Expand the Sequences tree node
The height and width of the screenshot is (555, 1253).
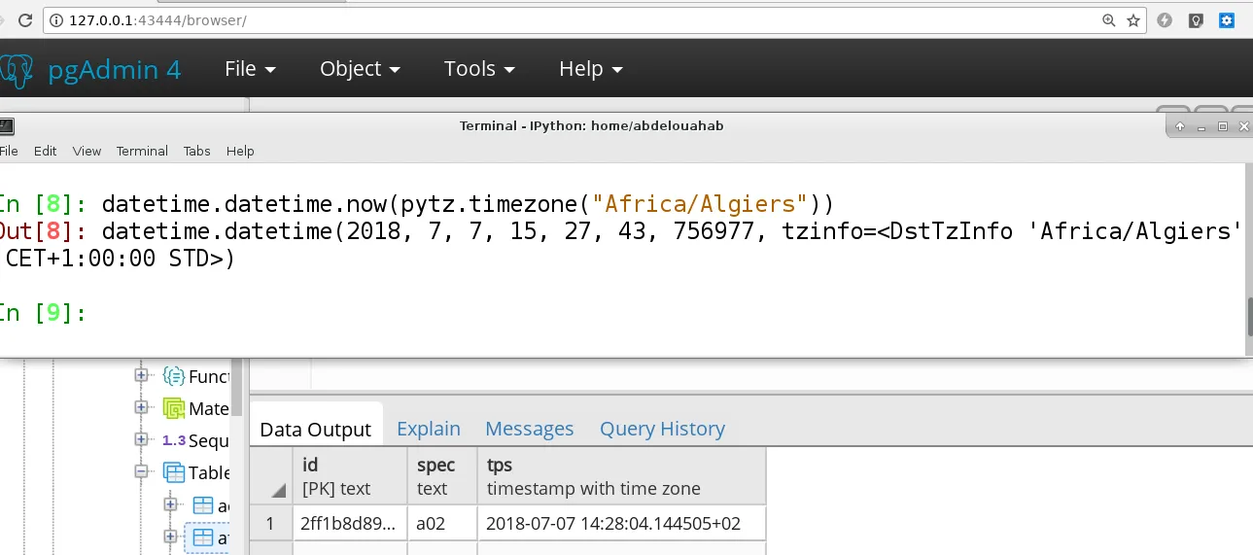[142, 440]
